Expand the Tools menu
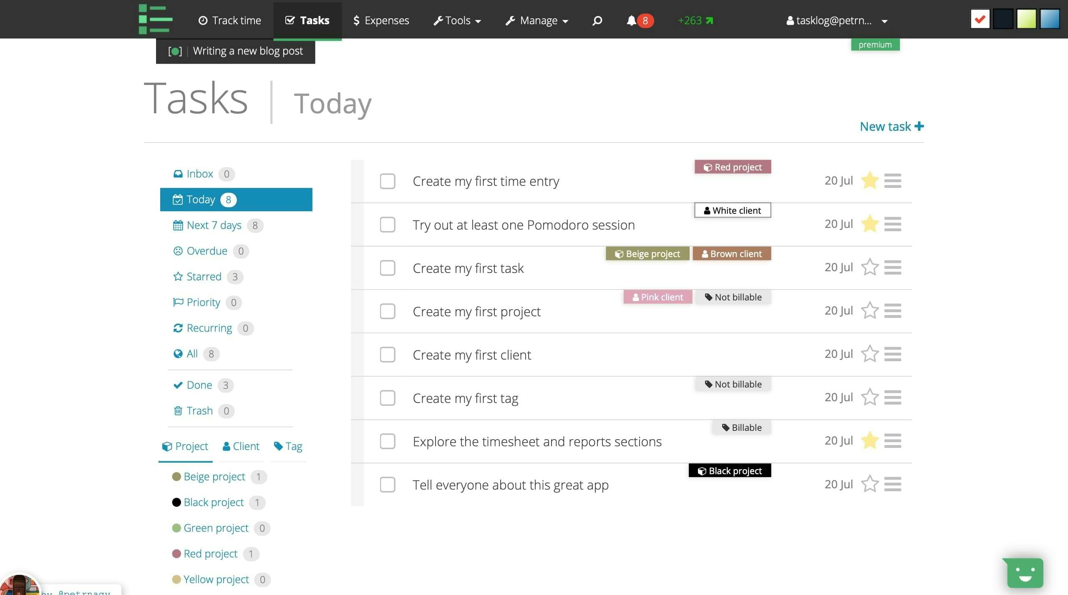Screen dimensions: 1068x595 457,20
